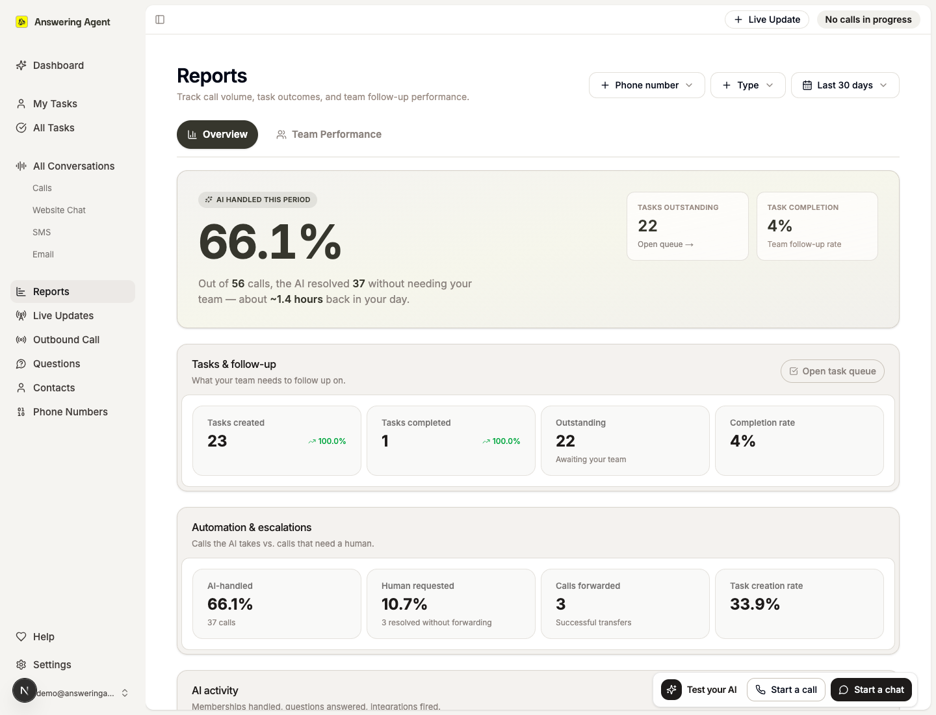Screen dimensions: 936x715
Task: Click the bar chart icon on Overview tab
Action: click(192, 135)
